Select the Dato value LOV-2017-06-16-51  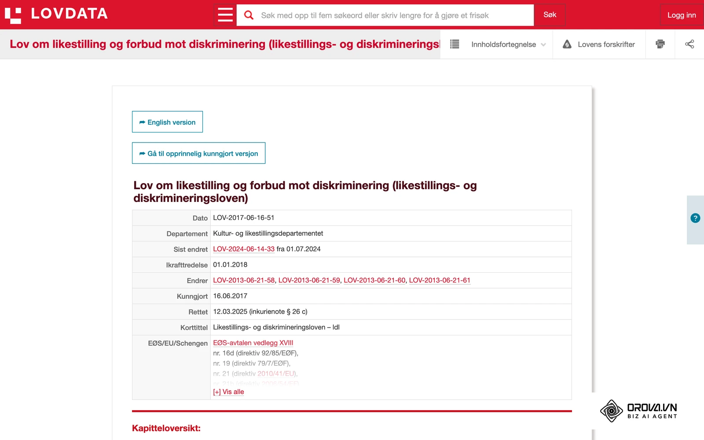pos(244,218)
